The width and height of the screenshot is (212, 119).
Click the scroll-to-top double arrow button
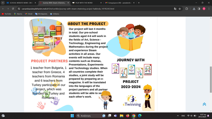tap(204, 104)
